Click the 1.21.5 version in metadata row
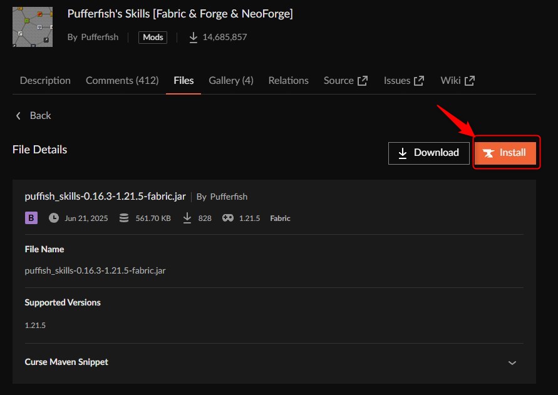The image size is (558, 395). 249,218
